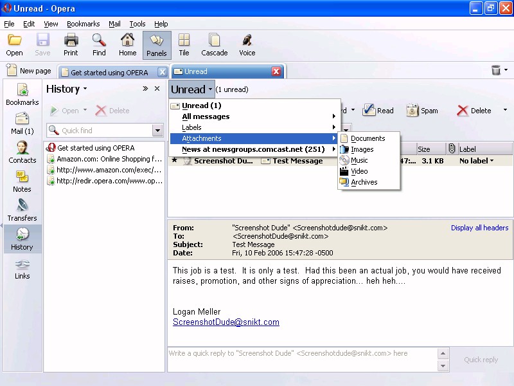Click the quick reply text field
Image resolution: width=514 pixels, height=386 pixels.
tap(302, 360)
